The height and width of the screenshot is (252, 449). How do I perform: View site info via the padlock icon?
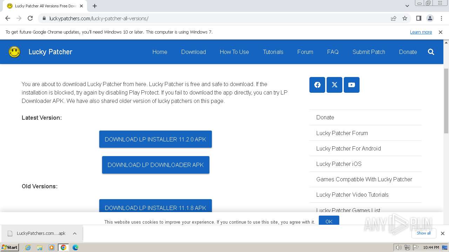click(44, 18)
